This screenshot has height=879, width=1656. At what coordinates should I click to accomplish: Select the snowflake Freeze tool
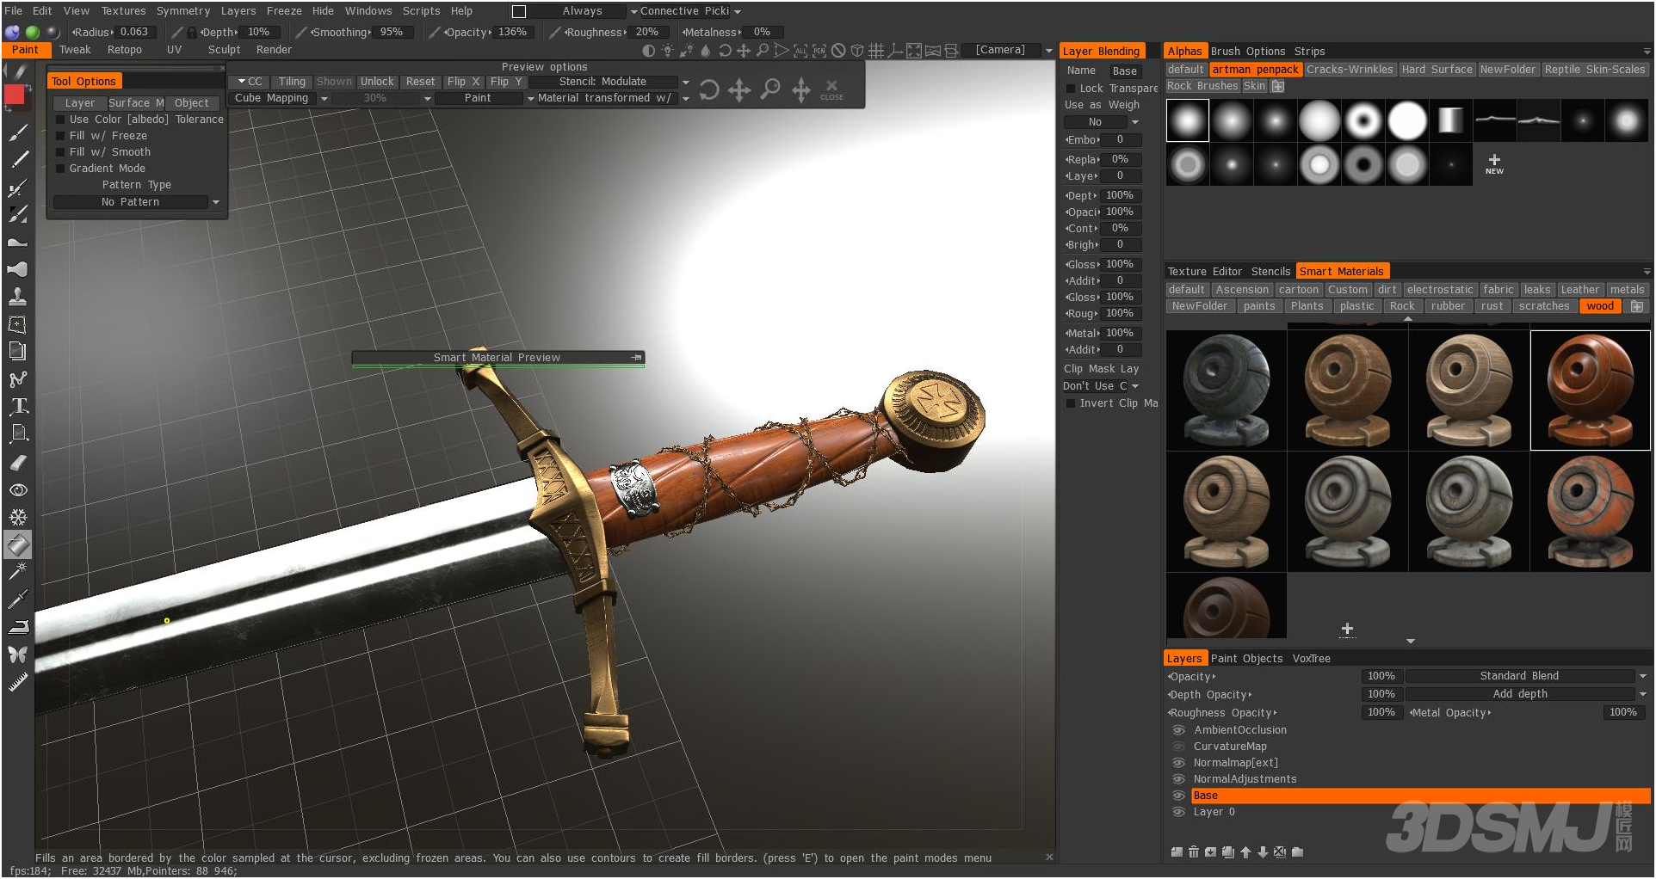[18, 518]
